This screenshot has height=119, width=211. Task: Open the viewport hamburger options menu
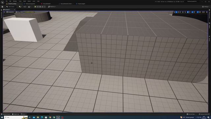click(x=4, y=12)
